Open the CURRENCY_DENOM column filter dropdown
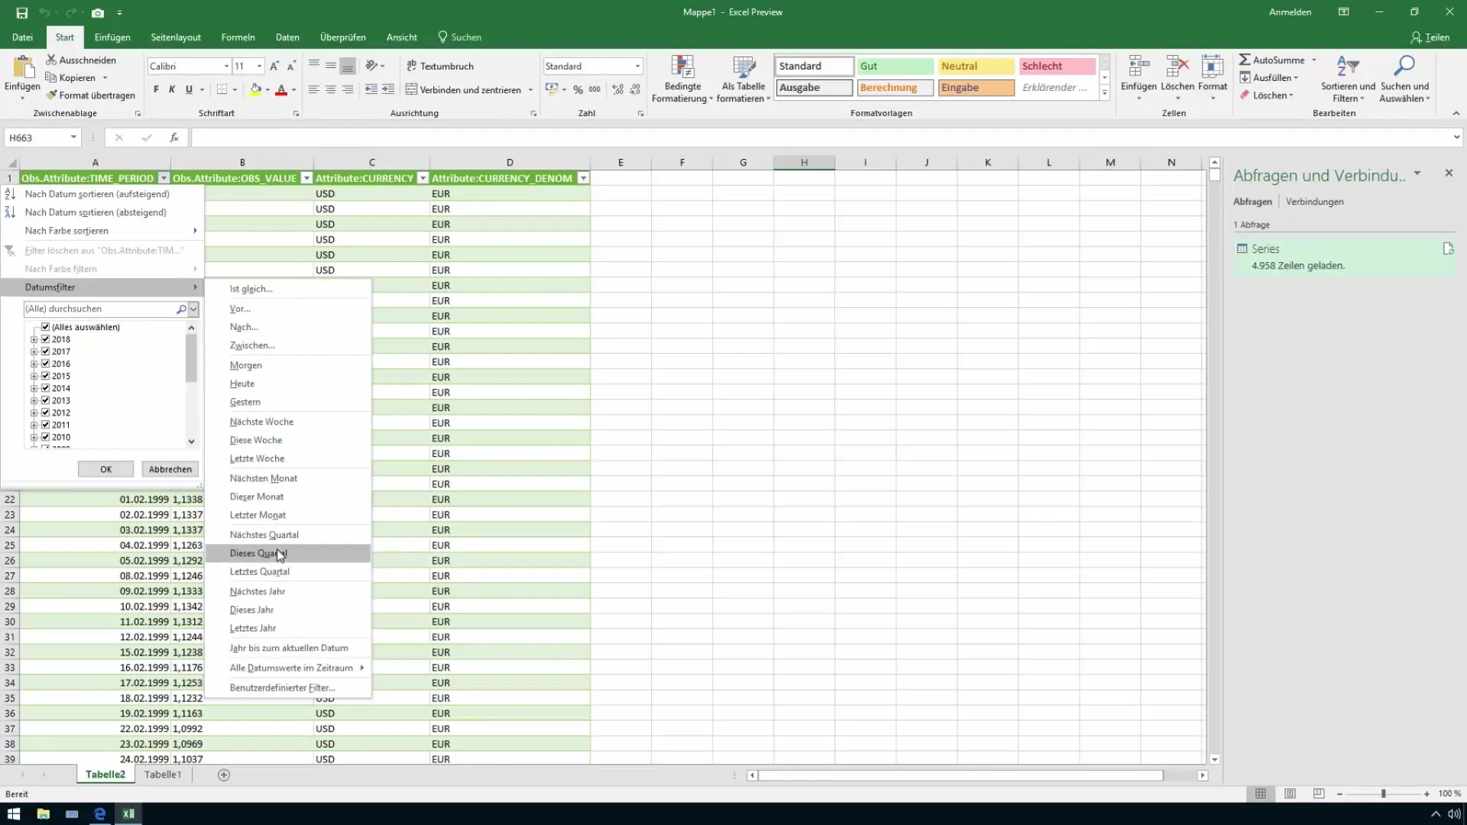 (x=583, y=178)
